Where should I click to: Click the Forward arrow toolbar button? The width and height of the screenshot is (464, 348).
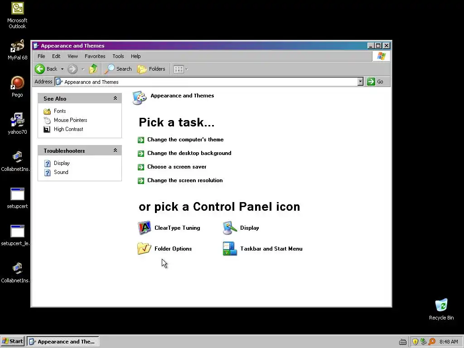tap(72, 69)
